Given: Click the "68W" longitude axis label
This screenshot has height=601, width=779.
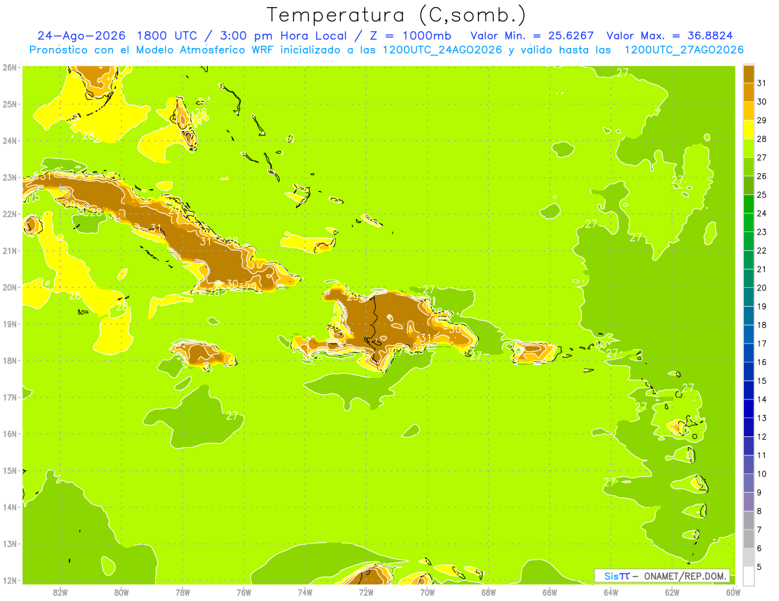Looking at the screenshot, I should [x=489, y=592].
